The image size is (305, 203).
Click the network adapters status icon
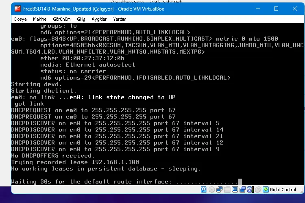pos(220,190)
